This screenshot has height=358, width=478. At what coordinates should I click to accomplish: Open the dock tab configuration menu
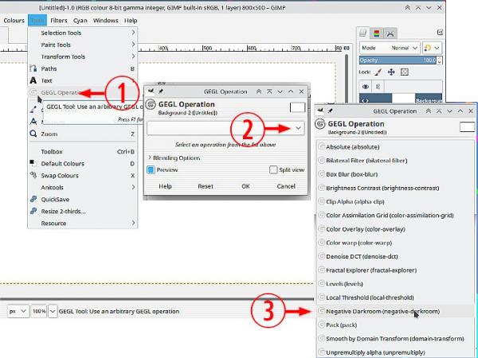[x=440, y=32]
